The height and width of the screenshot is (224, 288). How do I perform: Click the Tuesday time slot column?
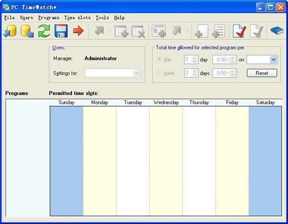point(133,161)
